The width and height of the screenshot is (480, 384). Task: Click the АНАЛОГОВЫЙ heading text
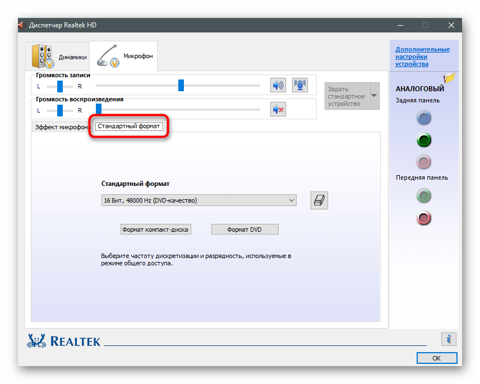[x=419, y=89]
